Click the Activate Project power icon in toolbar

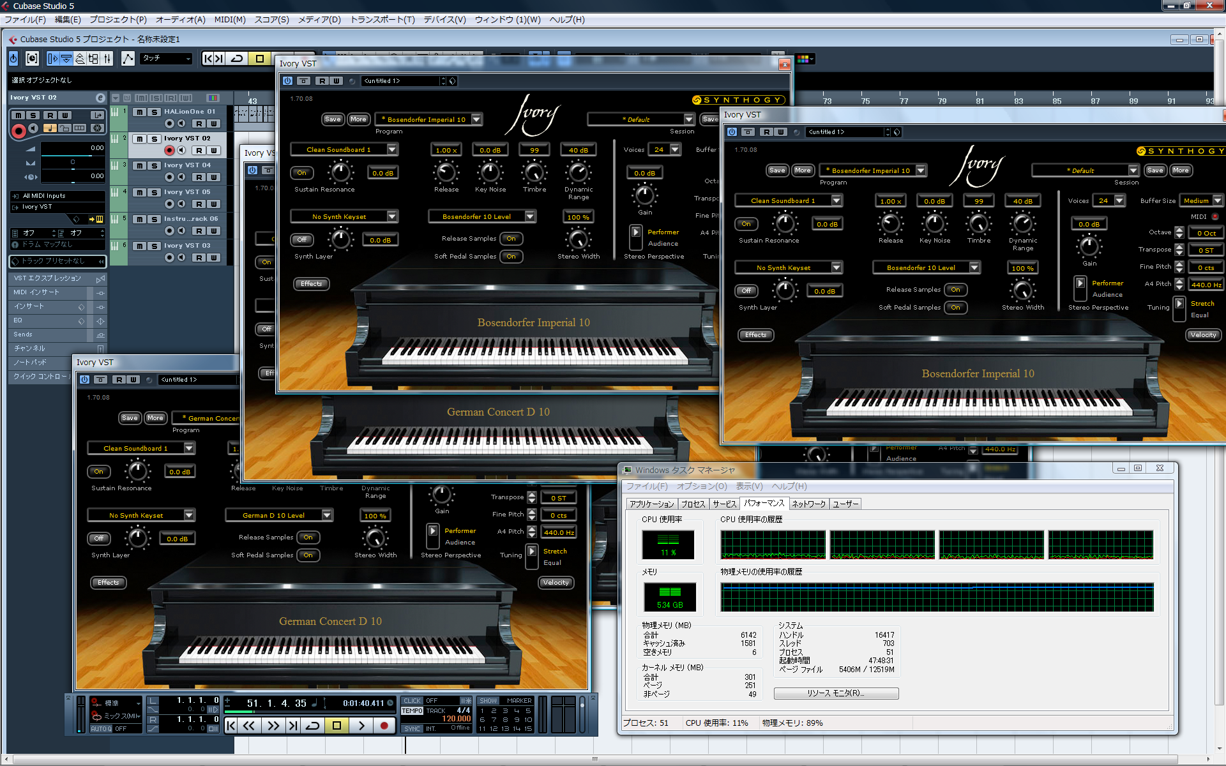click(13, 59)
